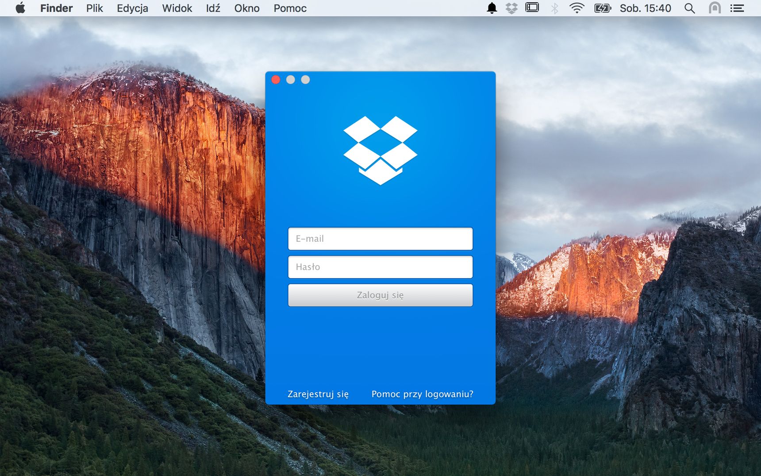Open the Pomoc menu

(x=290, y=8)
